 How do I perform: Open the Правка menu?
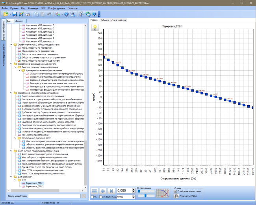14,8
